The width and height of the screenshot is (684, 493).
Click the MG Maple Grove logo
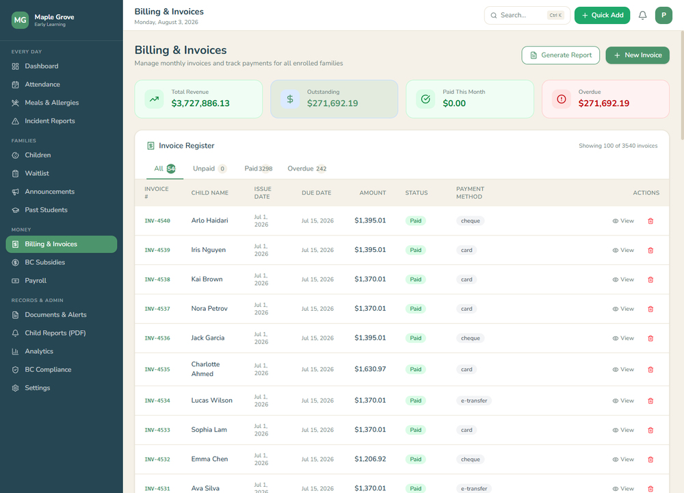(20, 20)
